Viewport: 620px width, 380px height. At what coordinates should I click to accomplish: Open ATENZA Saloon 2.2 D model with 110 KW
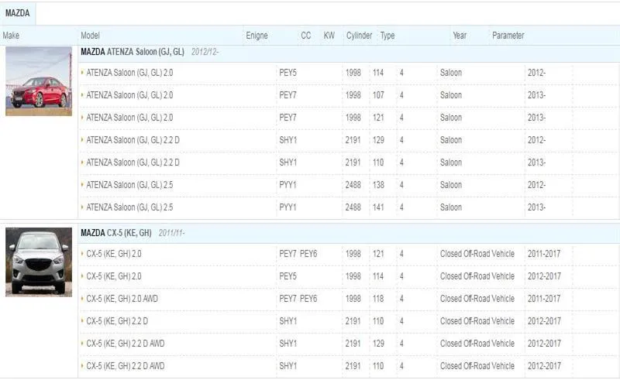[x=133, y=163]
